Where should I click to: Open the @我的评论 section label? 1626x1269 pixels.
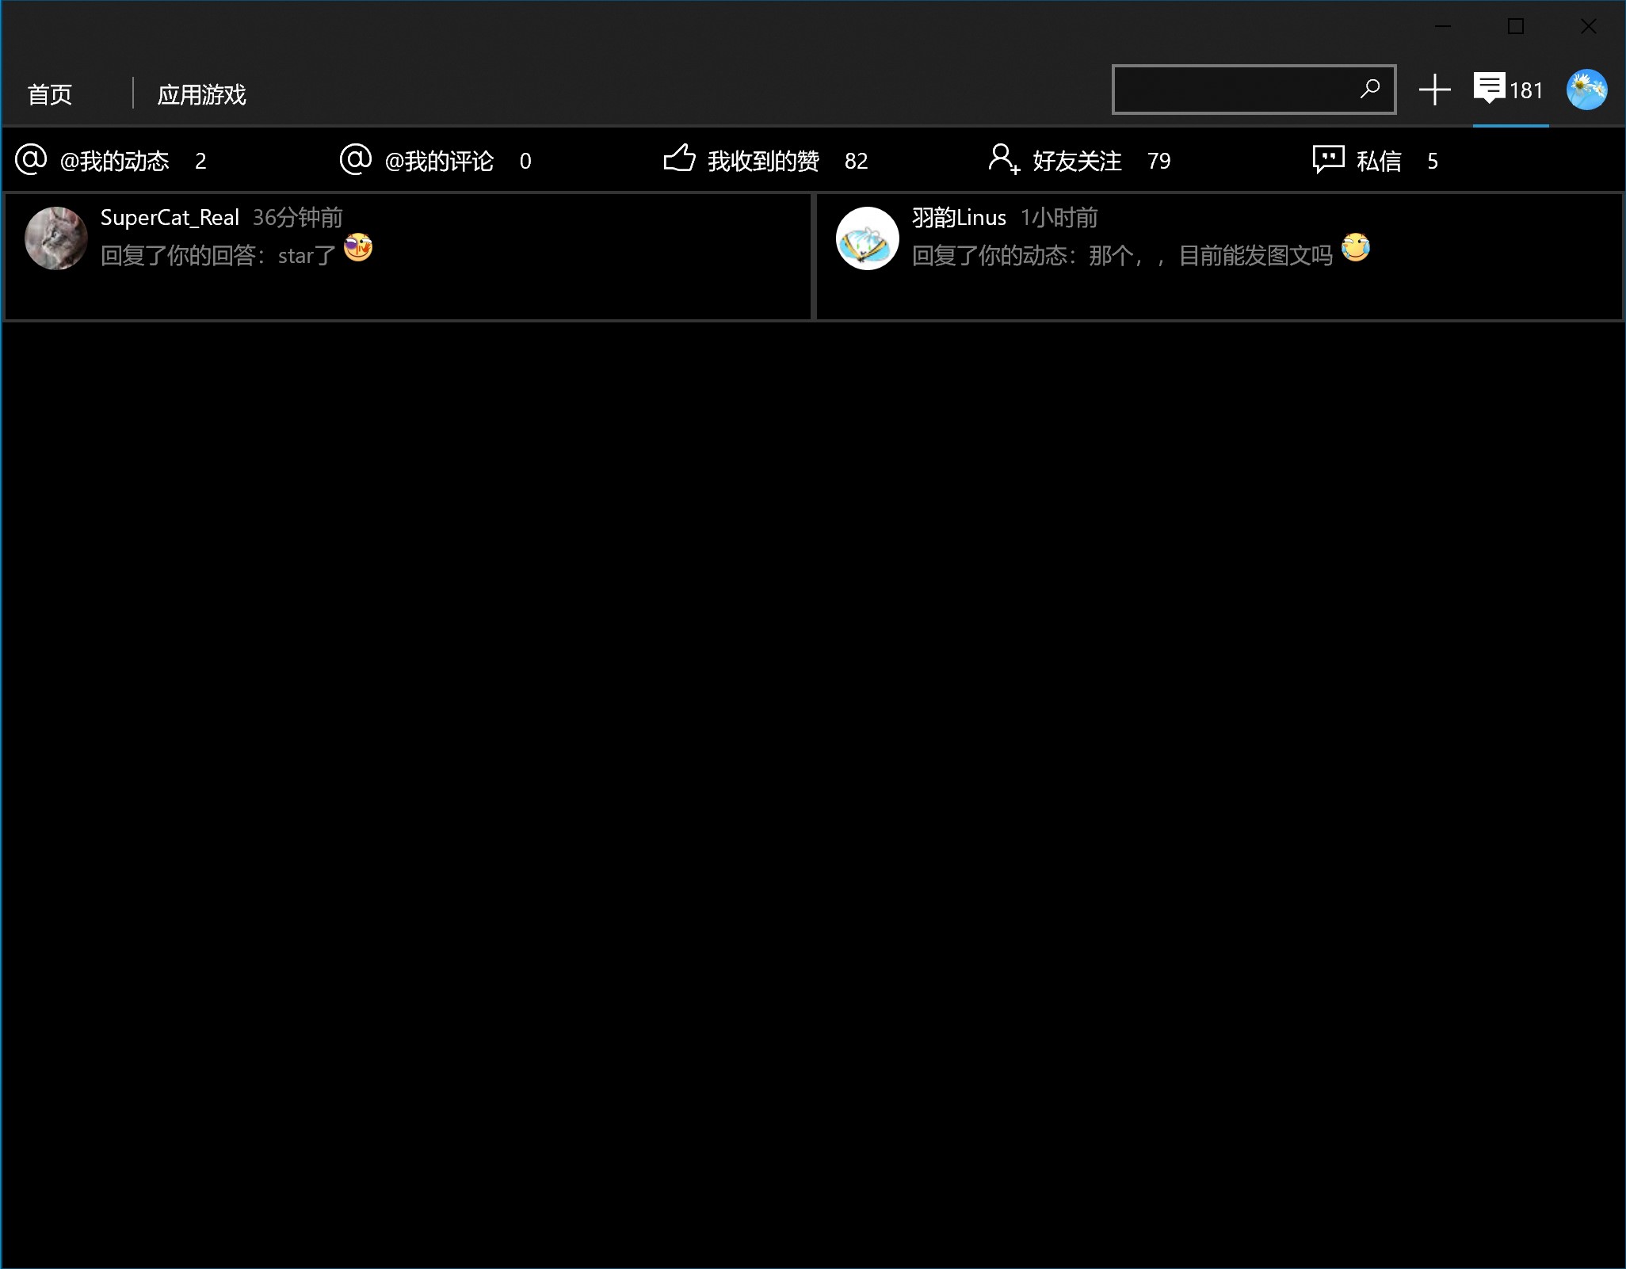pos(439,162)
